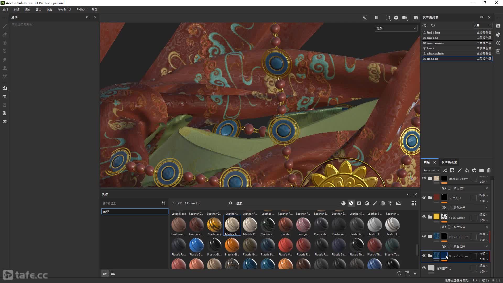
Task: Click the Add effect magic wand icon
Action: point(445,171)
